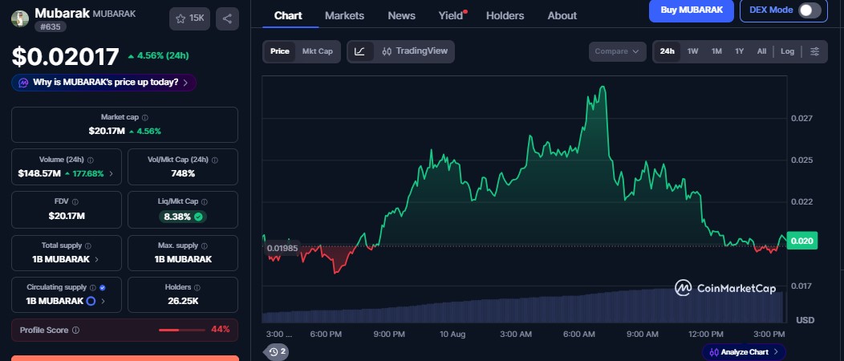
Task: Click info icon next to Holders
Action: click(x=197, y=288)
